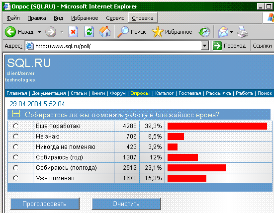Click the Print printer icon
274x213 pixels.
point(243,32)
